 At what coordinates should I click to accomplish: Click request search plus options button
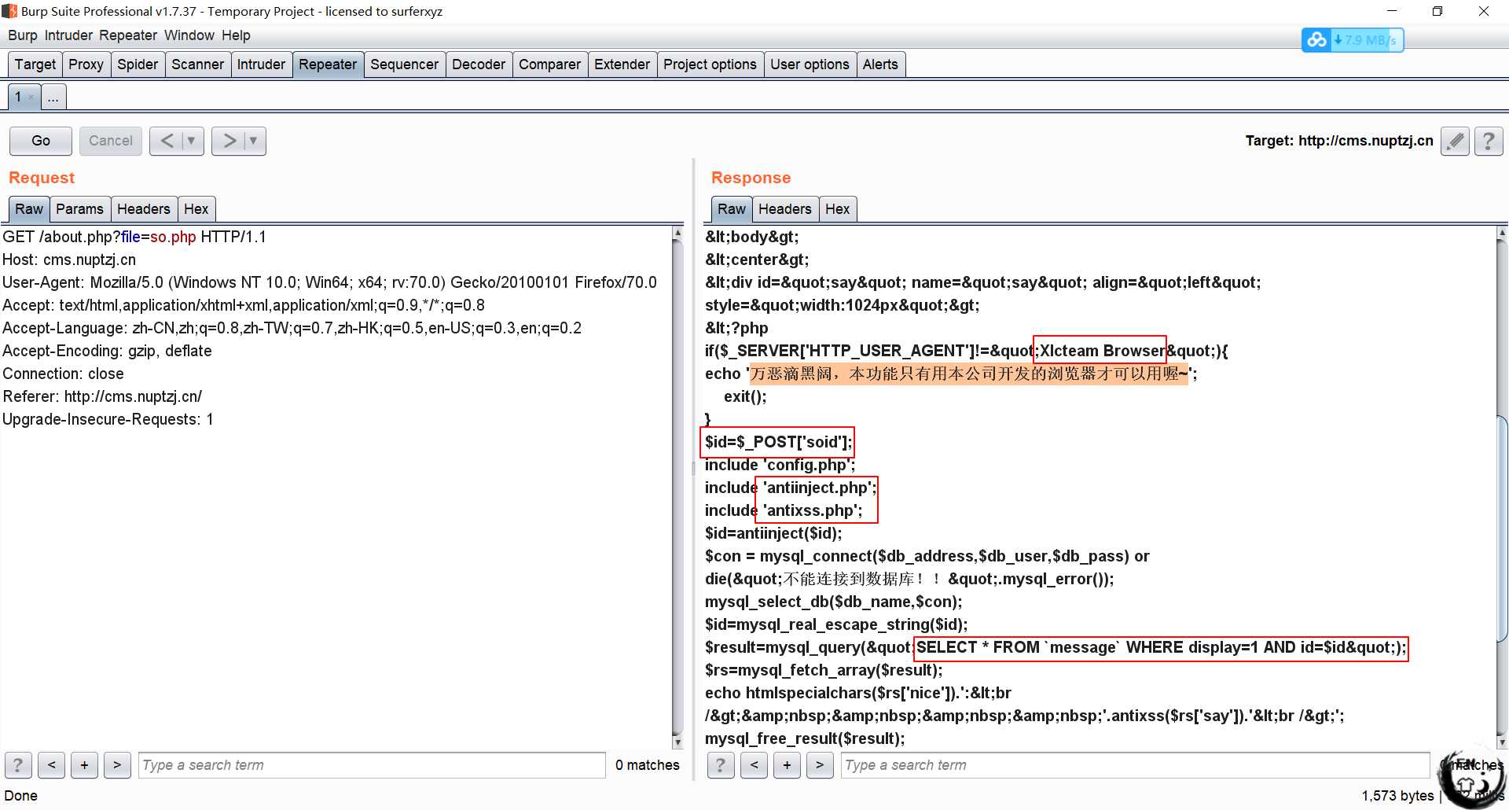pyautogui.click(x=84, y=764)
